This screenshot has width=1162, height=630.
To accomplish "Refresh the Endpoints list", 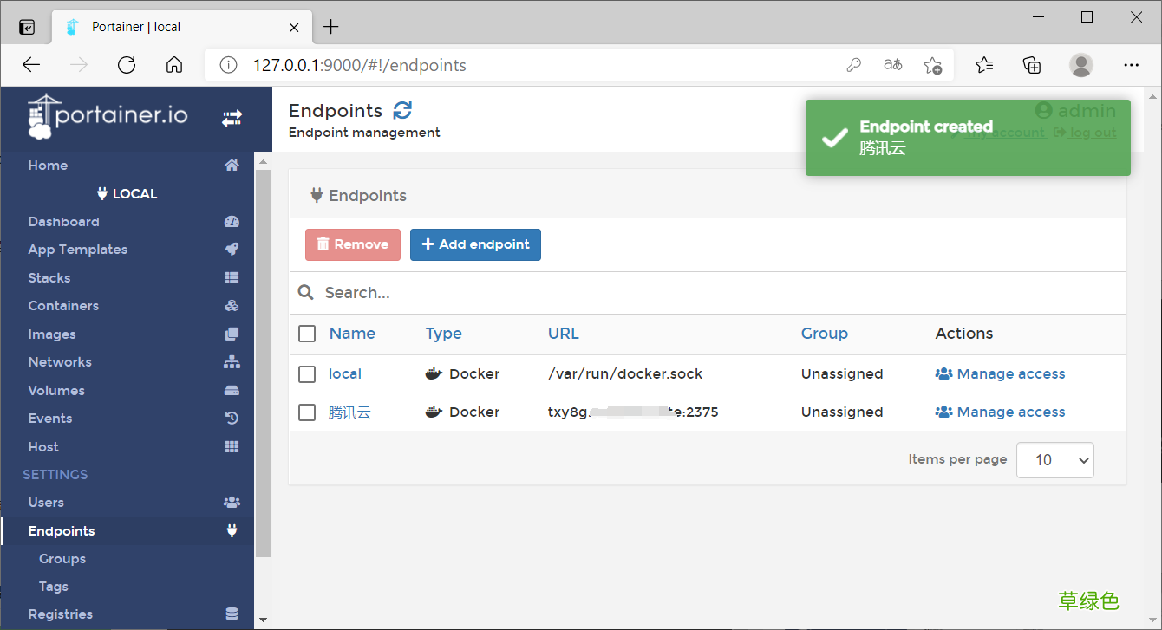I will click(401, 110).
